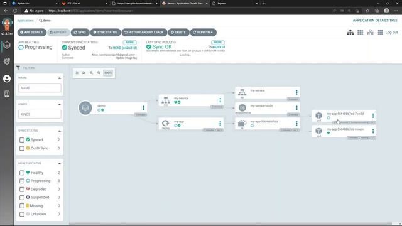The height and width of the screenshot is (226, 402).
Task: Switch to the pods grid view icon
Action: (x=360, y=32)
